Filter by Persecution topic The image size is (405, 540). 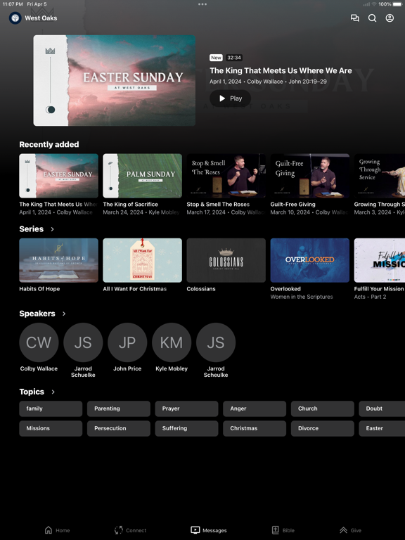coord(118,428)
